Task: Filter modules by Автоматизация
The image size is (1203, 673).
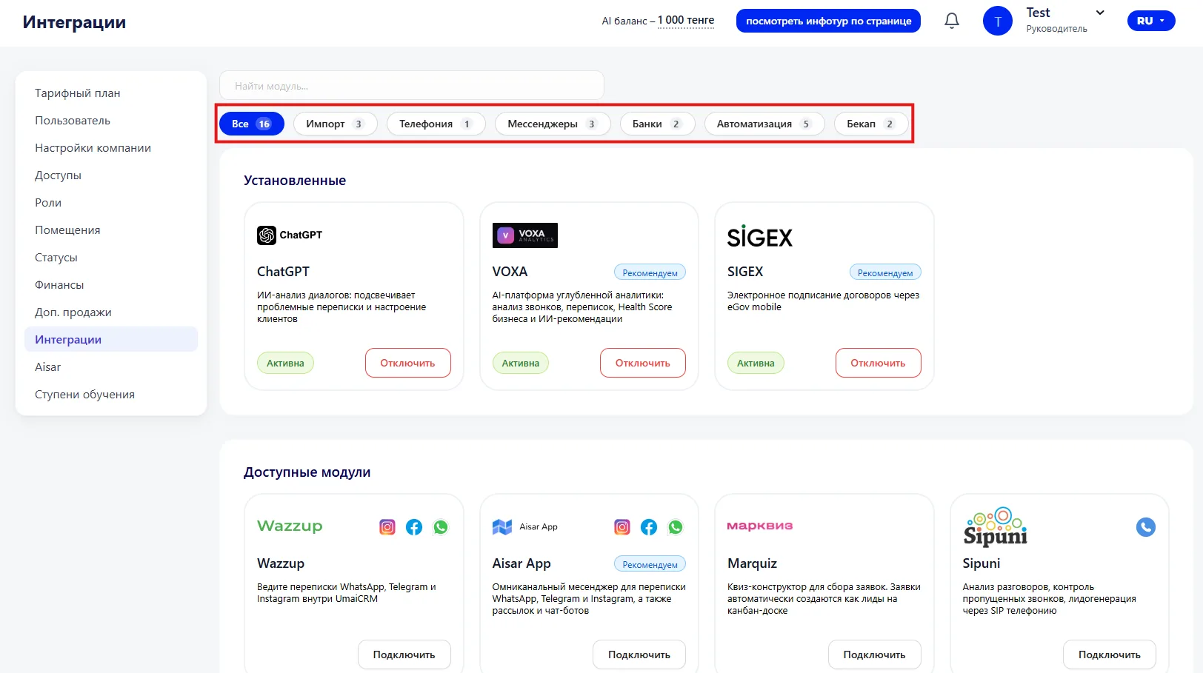Action: pos(764,124)
